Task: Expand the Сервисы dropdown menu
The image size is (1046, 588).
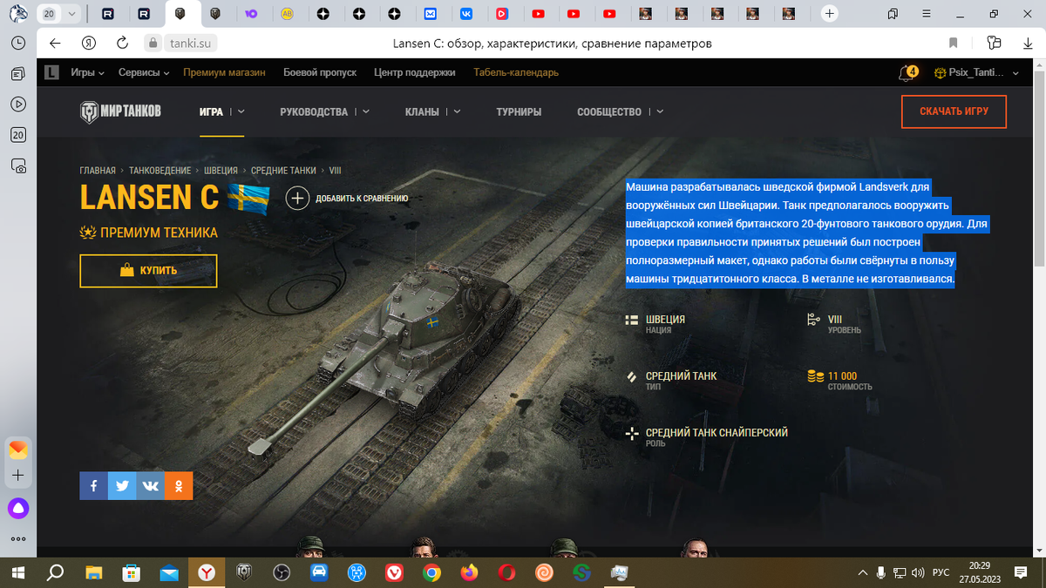Action: 144,73
